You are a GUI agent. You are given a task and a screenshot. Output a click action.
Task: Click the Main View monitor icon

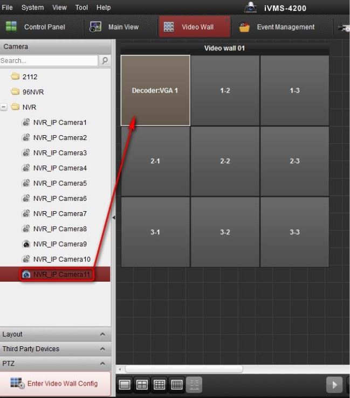(x=95, y=26)
